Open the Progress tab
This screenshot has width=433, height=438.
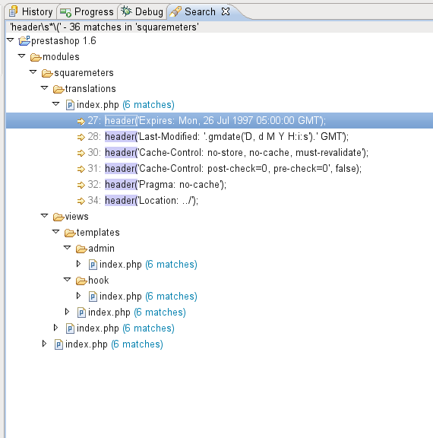(x=87, y=11)
